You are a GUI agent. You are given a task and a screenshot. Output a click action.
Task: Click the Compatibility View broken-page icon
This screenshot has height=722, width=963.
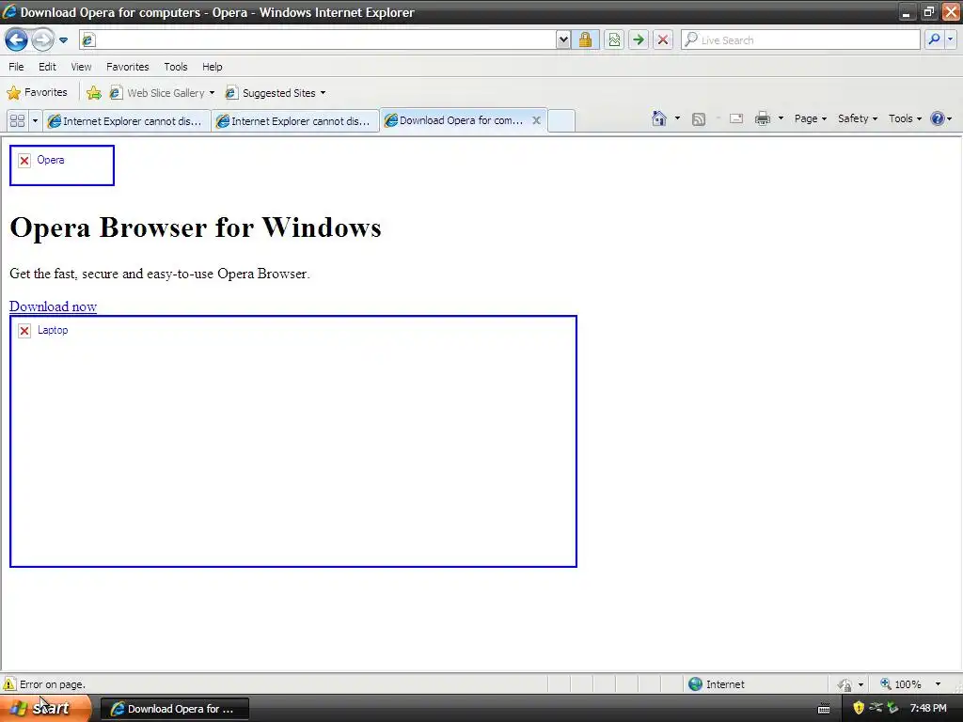[x=614, y=39]
